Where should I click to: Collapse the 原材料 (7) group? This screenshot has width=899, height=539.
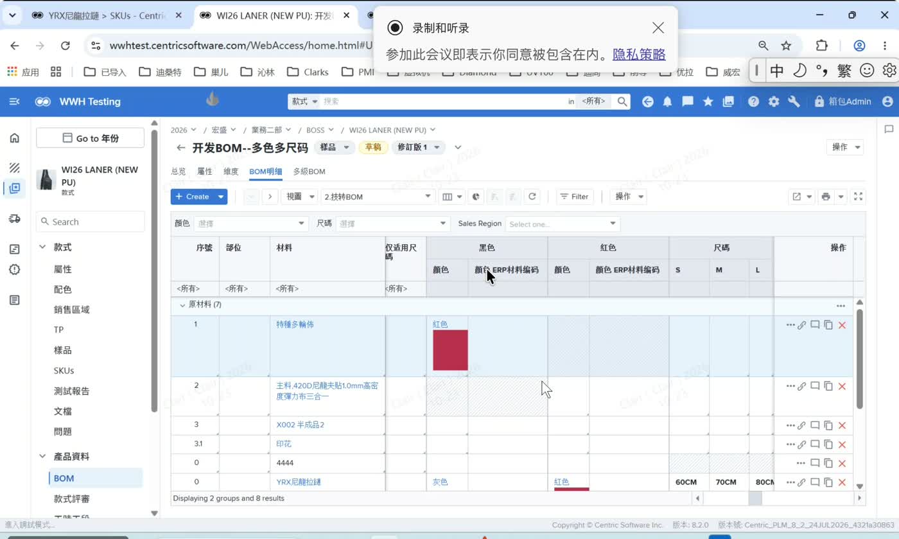click(182, 305)
